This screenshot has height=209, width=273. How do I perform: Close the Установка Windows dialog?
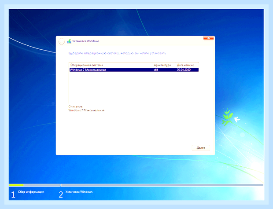pyautogui.click(x=208, y=38)
